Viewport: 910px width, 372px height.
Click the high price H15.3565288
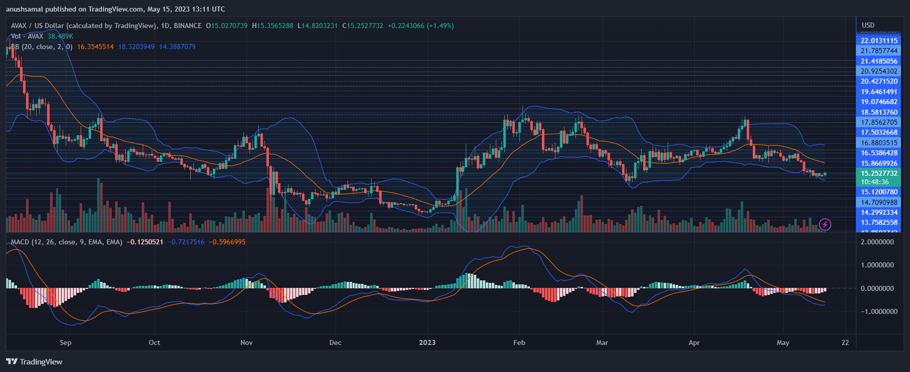tap(273, 26)
